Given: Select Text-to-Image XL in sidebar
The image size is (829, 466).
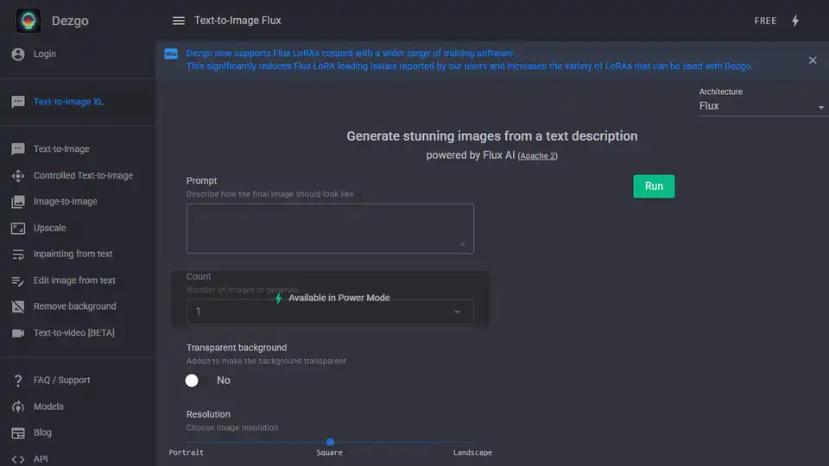Looking at the screenshot, I should click(68, 102).
